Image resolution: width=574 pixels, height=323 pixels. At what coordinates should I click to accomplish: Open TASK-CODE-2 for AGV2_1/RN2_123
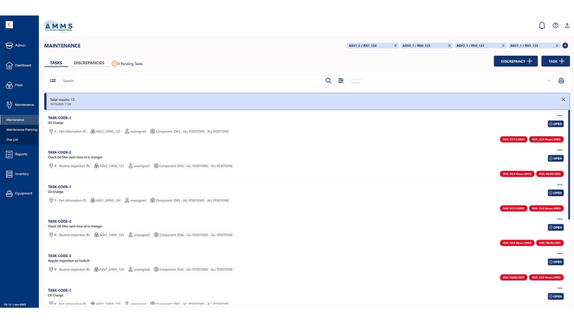[59, 152]
